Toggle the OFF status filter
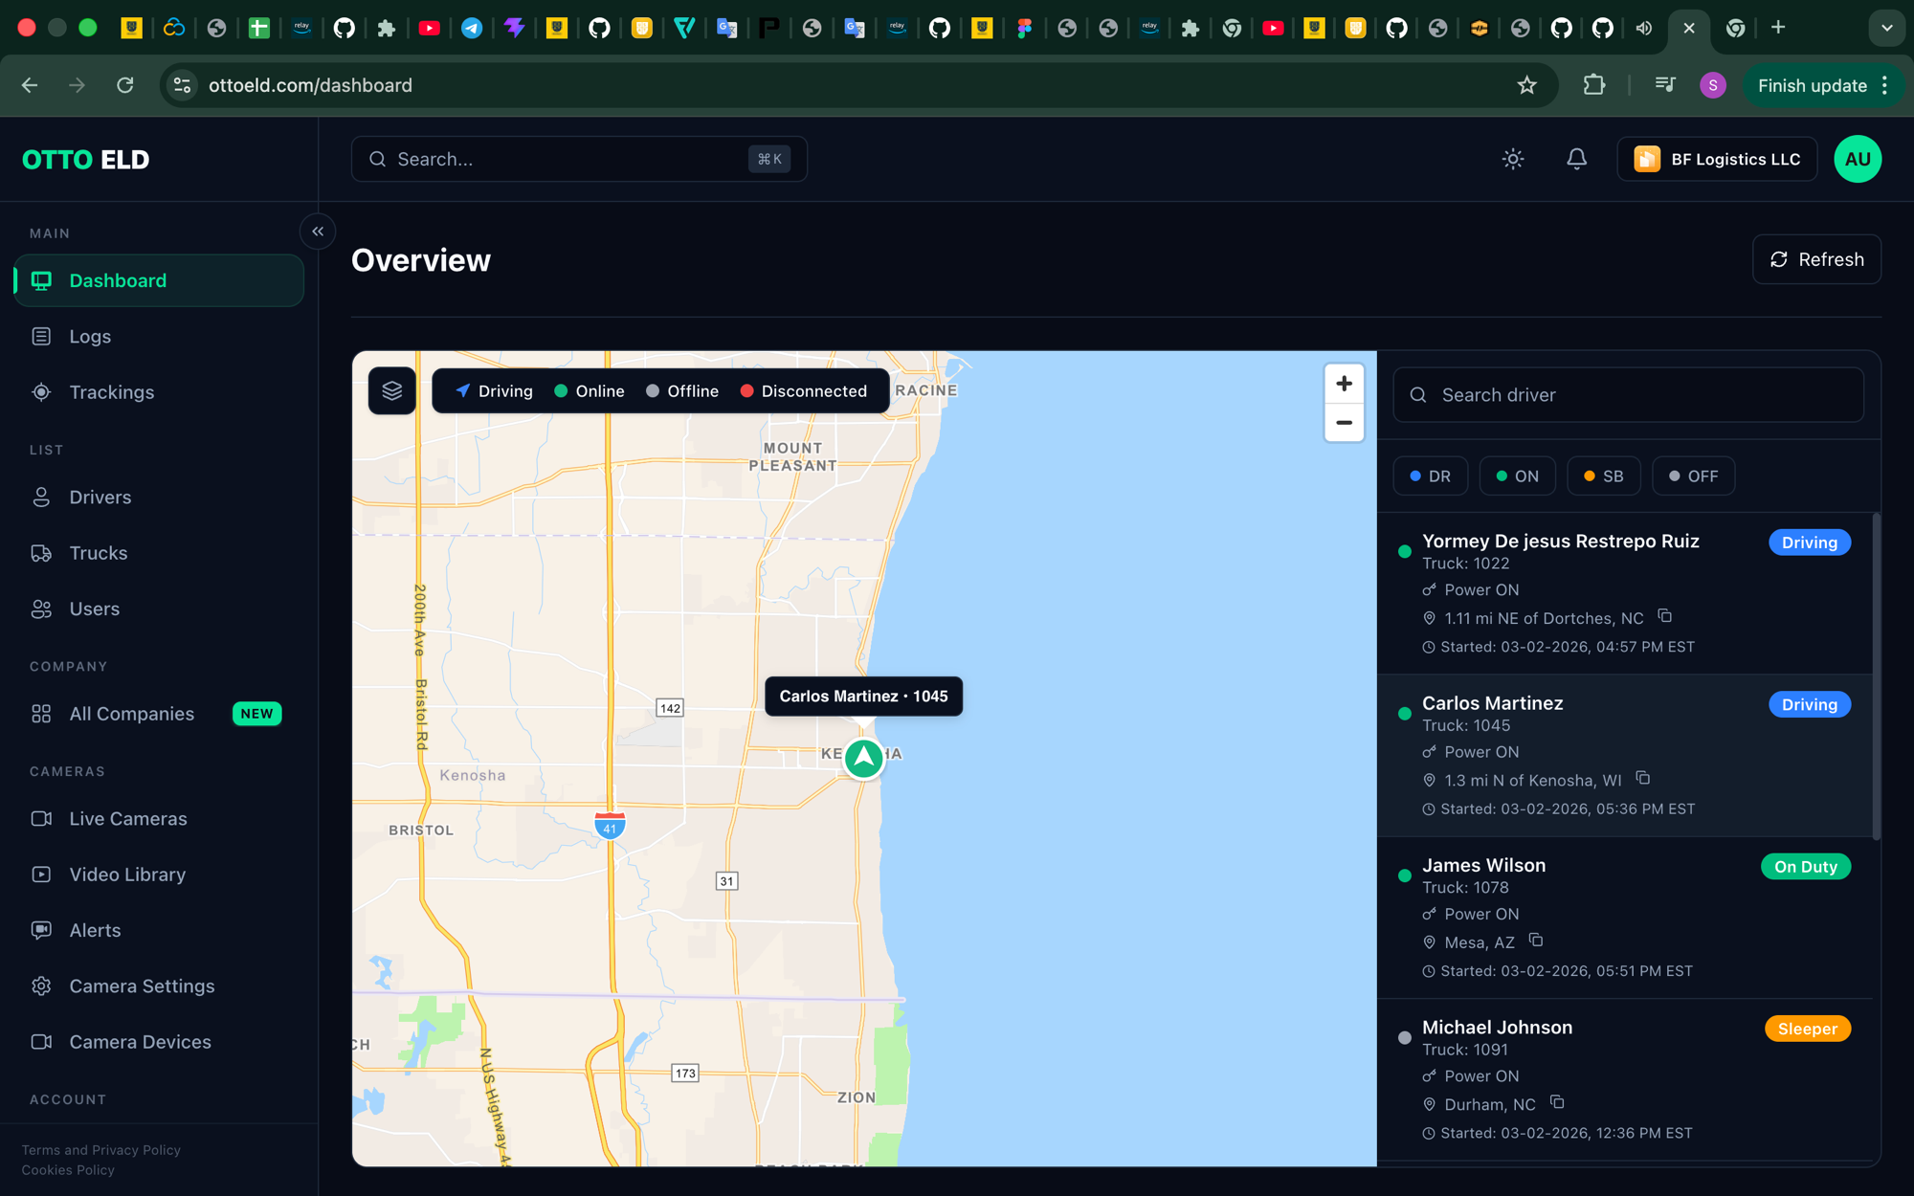Image resolution: width=1914 pixels, height=1196 pixels. pos(1693,476)
